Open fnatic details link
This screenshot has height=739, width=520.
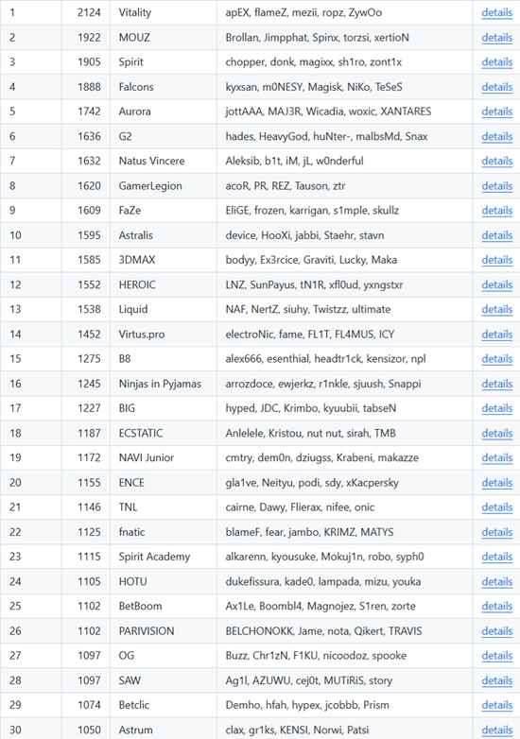pos(497,532)
